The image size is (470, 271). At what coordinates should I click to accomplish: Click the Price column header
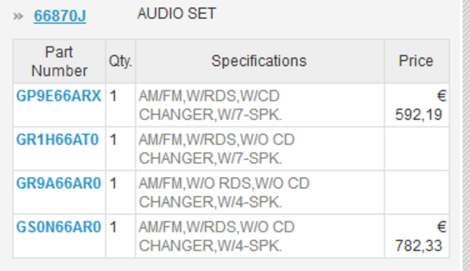pyautogui.click(x=417, y=61)
